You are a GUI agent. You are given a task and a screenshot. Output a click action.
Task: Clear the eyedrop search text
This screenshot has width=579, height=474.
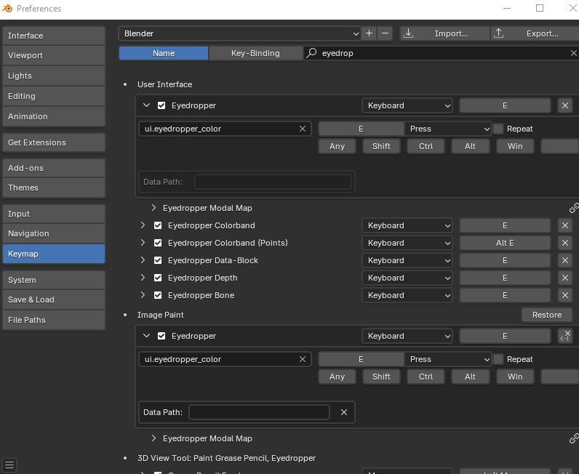[x=573, y=53]
